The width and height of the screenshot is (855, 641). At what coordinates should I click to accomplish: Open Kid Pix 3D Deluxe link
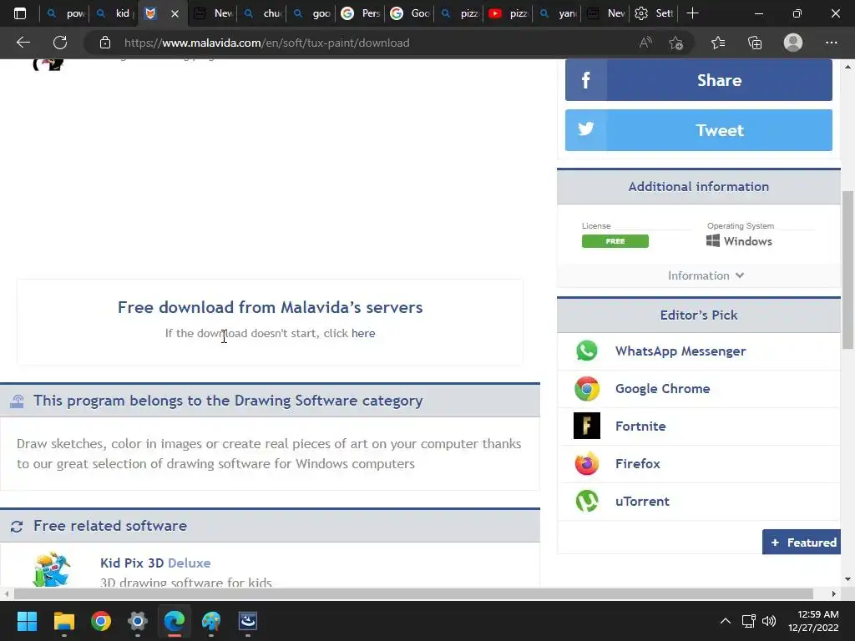pyautogui.click(x=155, y=563)
